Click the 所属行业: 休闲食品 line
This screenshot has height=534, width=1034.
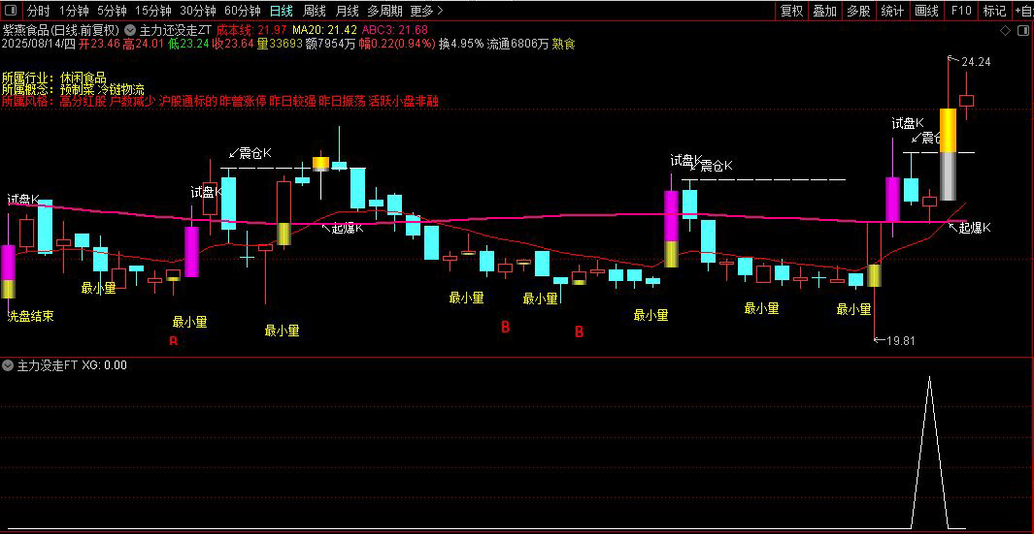click(54, 79)
